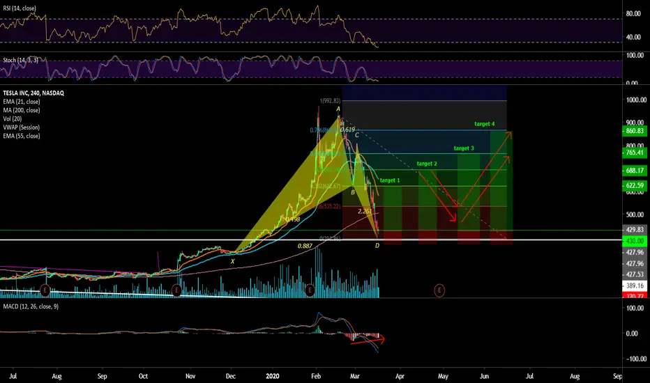650x383 pixels.
Task: Click the 'target 3' text annotation
Action: click(464, 148)
